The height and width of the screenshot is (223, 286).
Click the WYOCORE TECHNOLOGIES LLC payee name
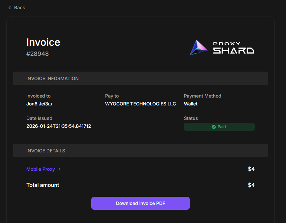pos(141,104)
